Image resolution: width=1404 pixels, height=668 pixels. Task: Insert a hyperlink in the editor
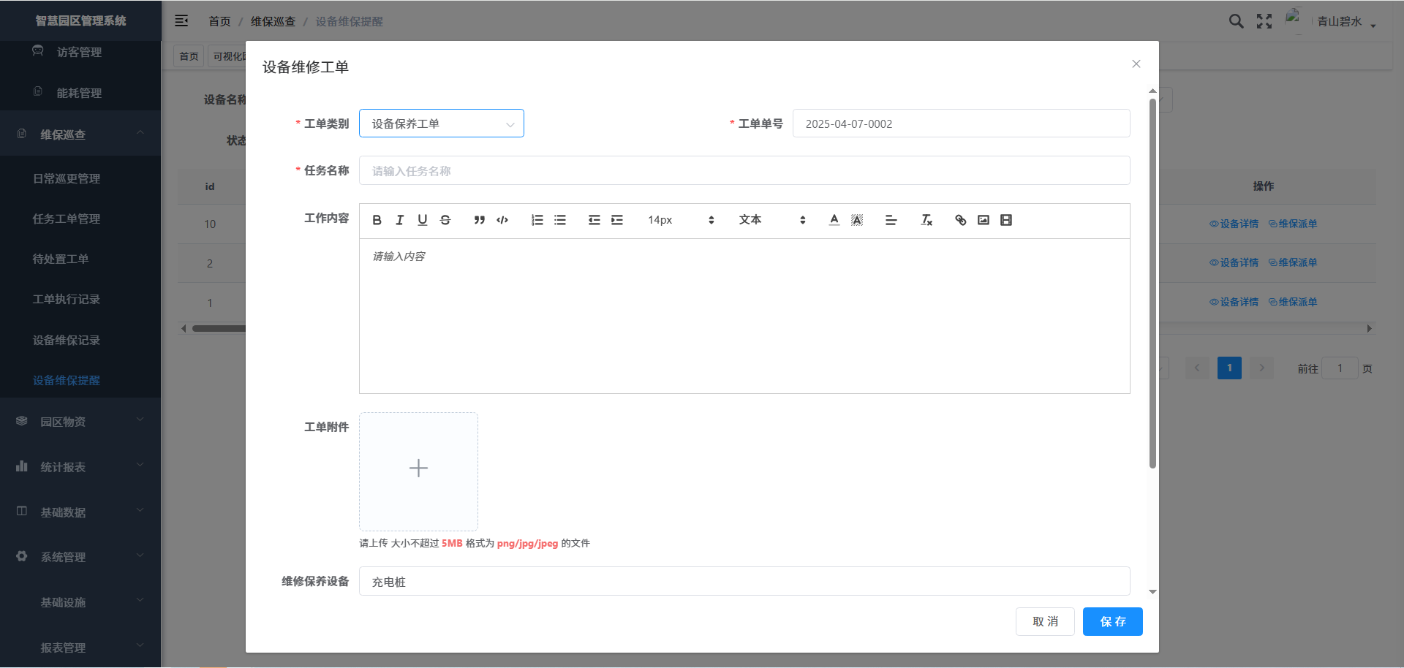[x=960, y=220]
